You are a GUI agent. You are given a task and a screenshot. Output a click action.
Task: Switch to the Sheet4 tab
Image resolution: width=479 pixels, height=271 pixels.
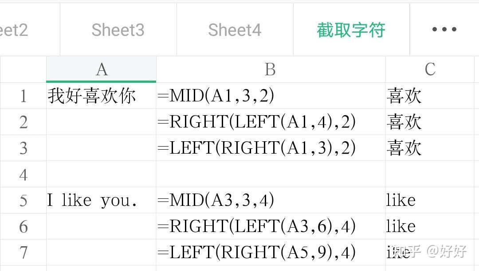point(235,29)
